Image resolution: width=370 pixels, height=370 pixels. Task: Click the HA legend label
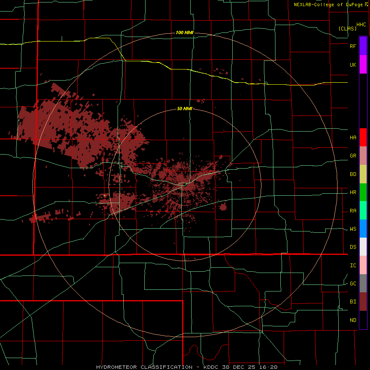pyautogui.click(x=353, y=138)
